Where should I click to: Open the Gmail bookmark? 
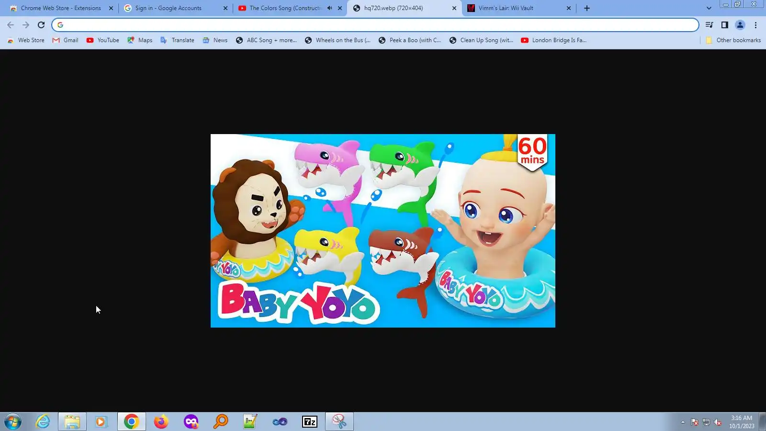point(65,40)
